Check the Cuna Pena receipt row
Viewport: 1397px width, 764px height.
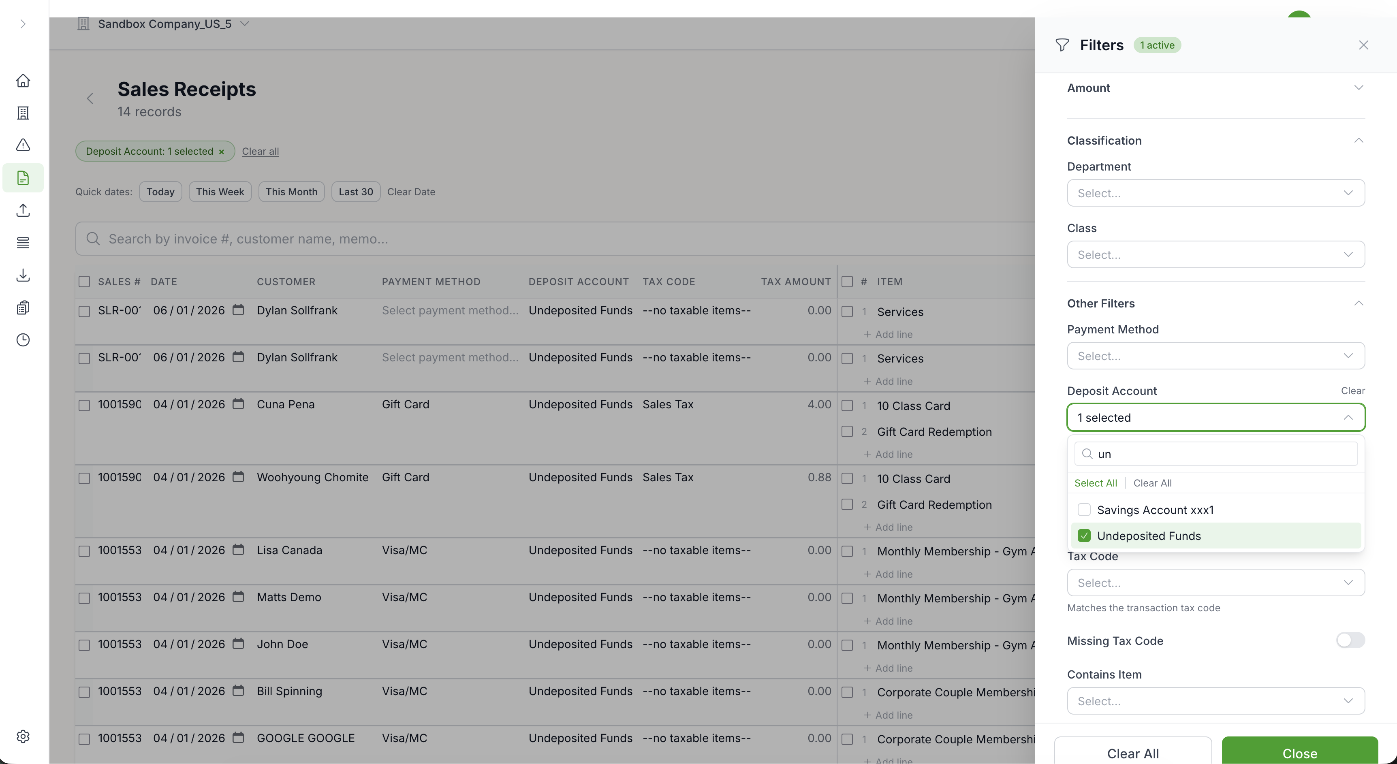[x=84, y=405]
